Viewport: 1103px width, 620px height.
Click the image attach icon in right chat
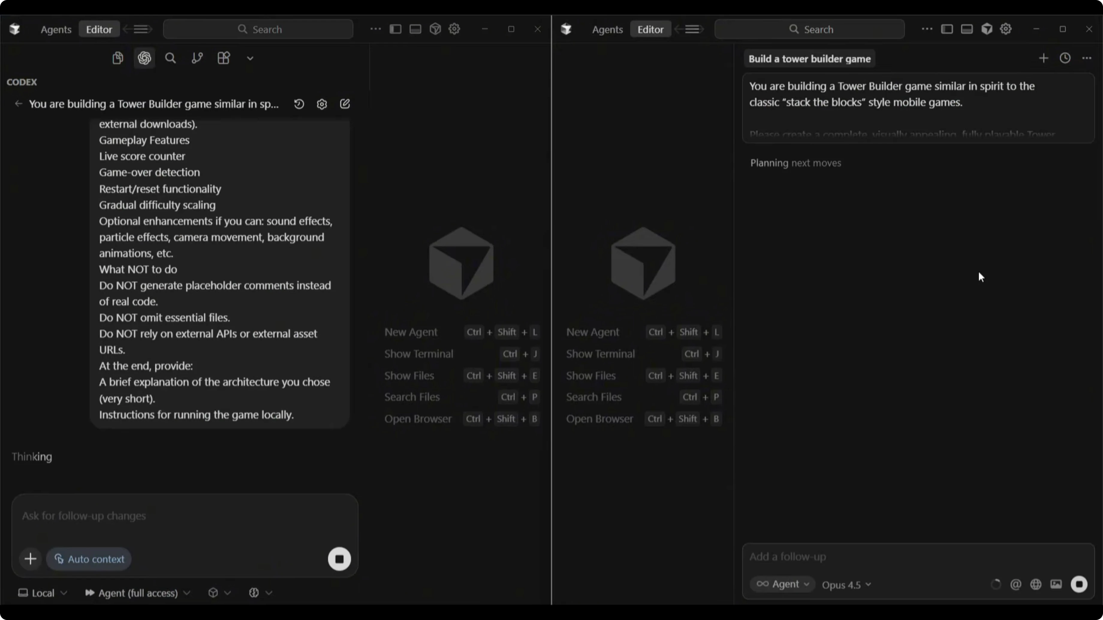(1056, 584)
